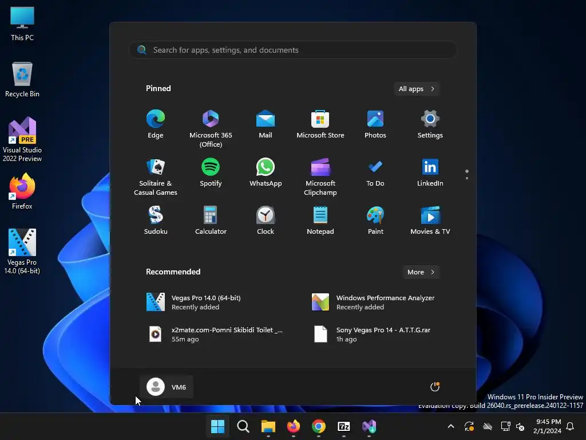Select the Recycle Bin on the desktop
Viewport: 586px width, 440px height.
[x=22, y=80]
